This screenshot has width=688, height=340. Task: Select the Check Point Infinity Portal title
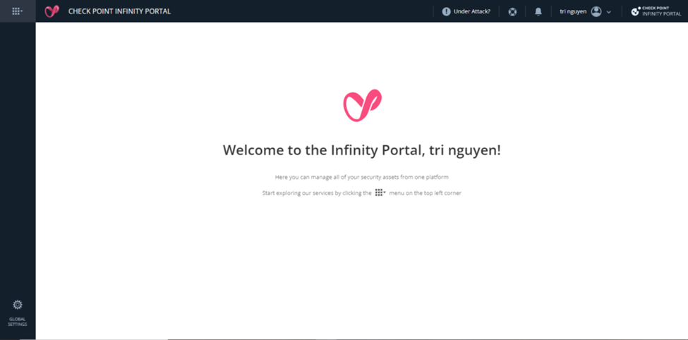120,11
